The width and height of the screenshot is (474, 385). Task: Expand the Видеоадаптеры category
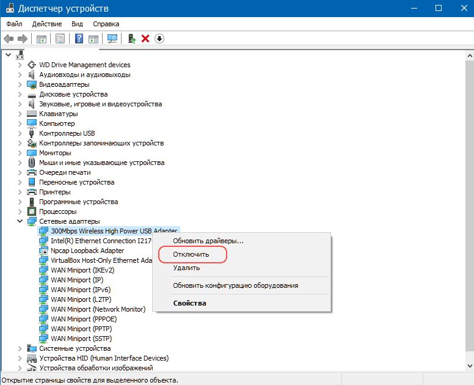(20, 84)
